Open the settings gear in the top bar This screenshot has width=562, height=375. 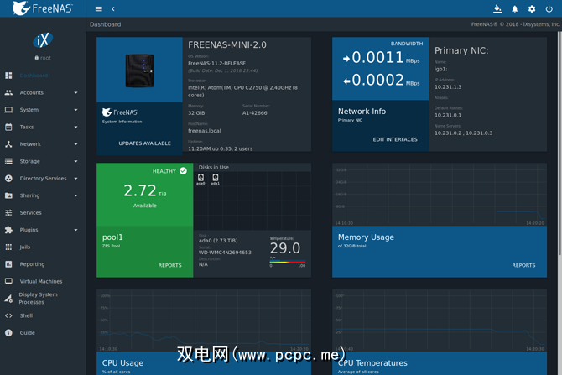coord(532,9)
